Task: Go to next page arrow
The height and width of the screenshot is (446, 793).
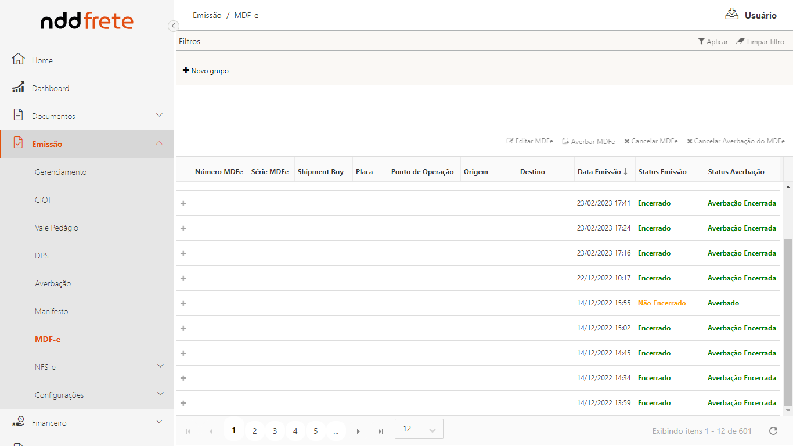Action: click(x=358, y=431)
